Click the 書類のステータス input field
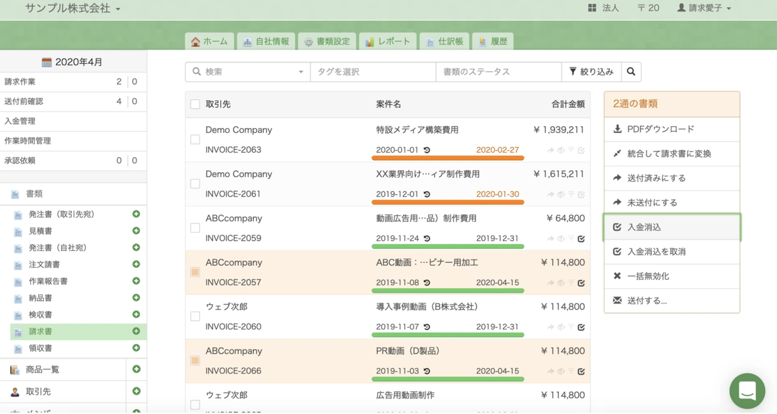 498,72
